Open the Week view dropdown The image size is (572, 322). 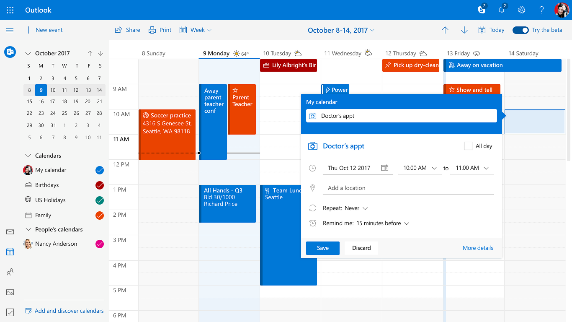(196, 30)
